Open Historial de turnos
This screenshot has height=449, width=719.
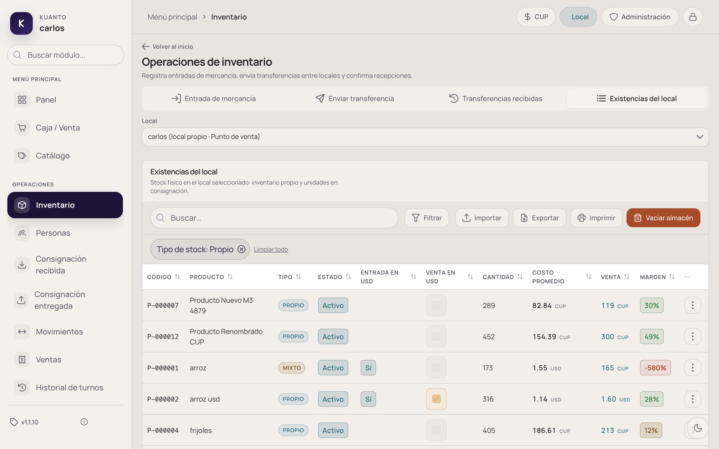[x=65, y=387]
